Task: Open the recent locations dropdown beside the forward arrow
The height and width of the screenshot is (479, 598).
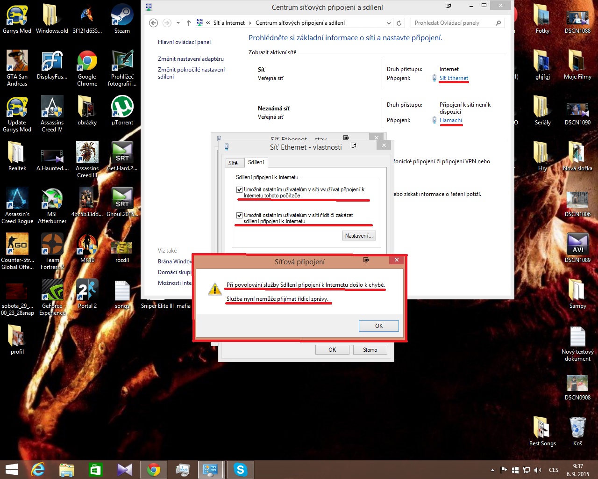Action: tap(178, 23)
